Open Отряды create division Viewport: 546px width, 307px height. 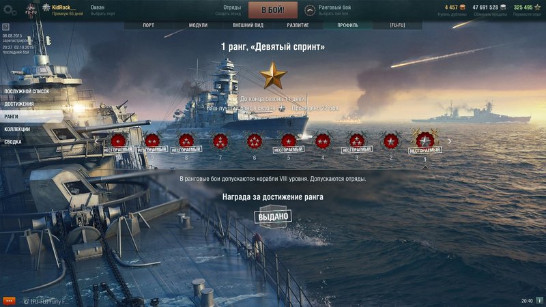coord(228,10)
